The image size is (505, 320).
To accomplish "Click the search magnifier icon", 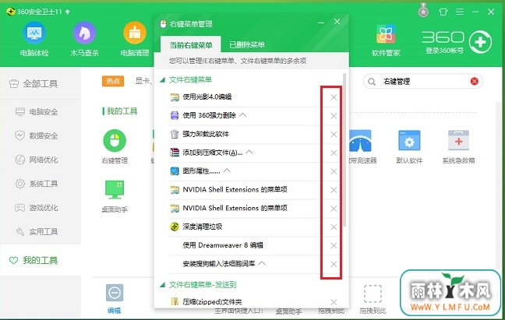I will [x=372, y=82].
